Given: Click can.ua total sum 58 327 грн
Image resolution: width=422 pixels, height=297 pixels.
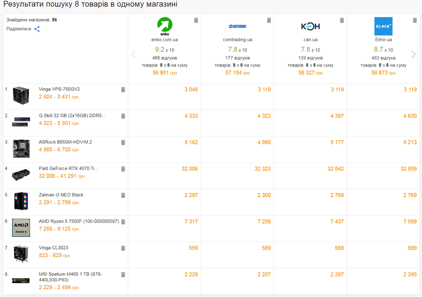Looking at the screenshot, I should click(x=310, y=72).
